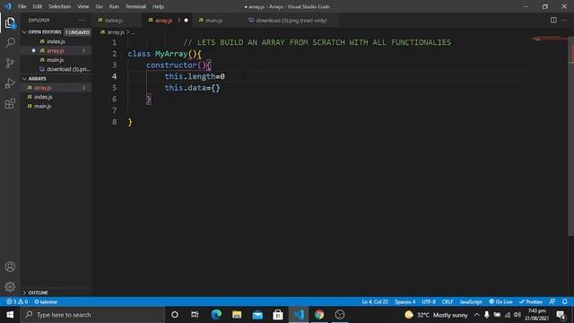
Task: Click the split editor right icon
Action: pos(553,20)
